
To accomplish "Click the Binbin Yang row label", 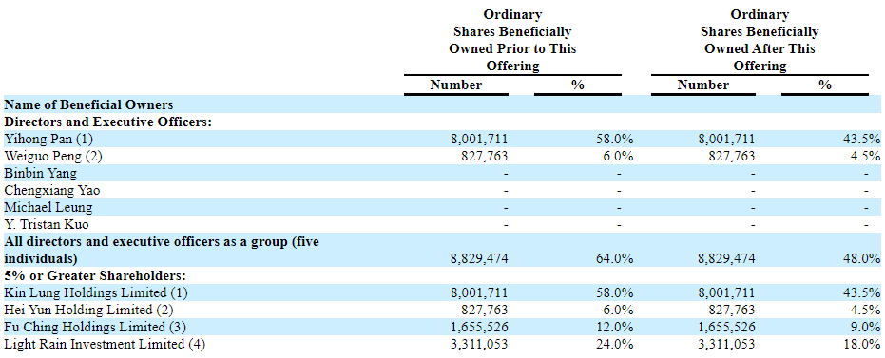I will (x=40, y=173).
